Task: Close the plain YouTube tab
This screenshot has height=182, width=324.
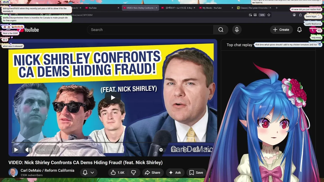Action: coord(118,8)
